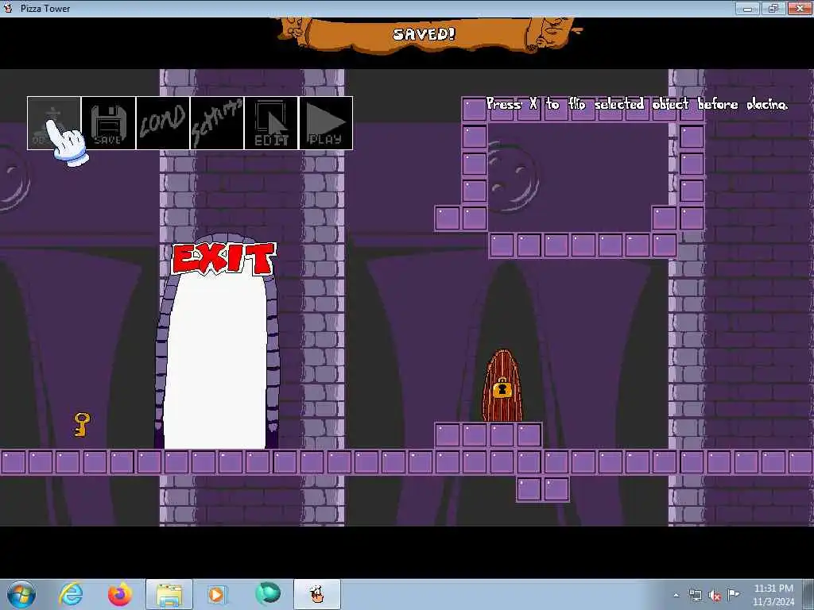The width and height of the screenshot is (814, 610).
Task: Open Firefox from the taskbar
Action: 120,594
